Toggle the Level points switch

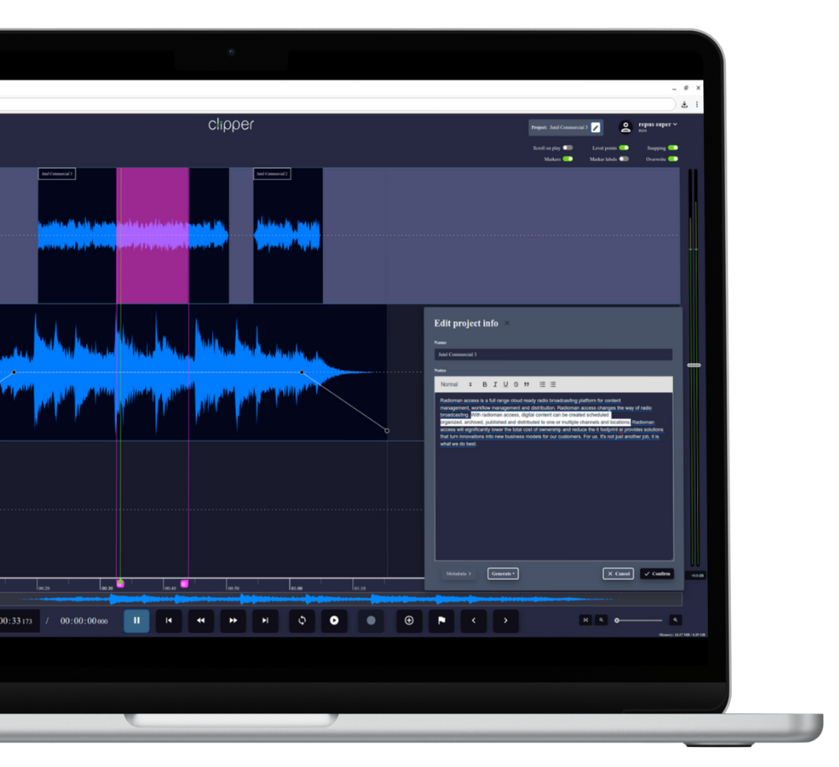point(624,148)
